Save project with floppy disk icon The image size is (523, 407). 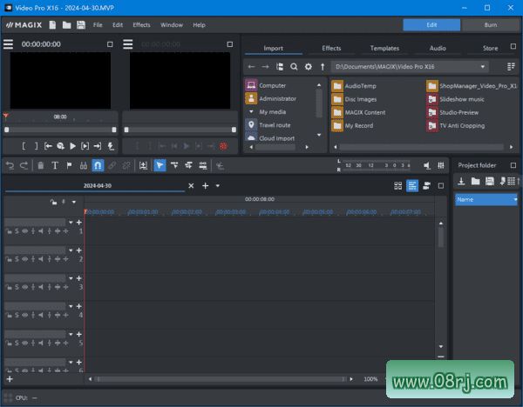(81, 25)
